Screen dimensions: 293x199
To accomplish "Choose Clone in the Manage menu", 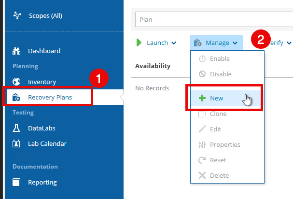I will point(218,114).
